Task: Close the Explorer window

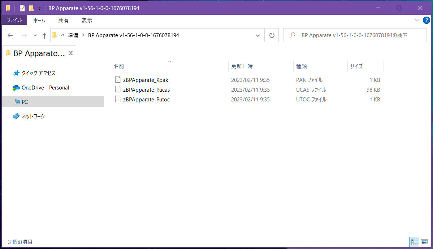Action: [x=420, y=8]
